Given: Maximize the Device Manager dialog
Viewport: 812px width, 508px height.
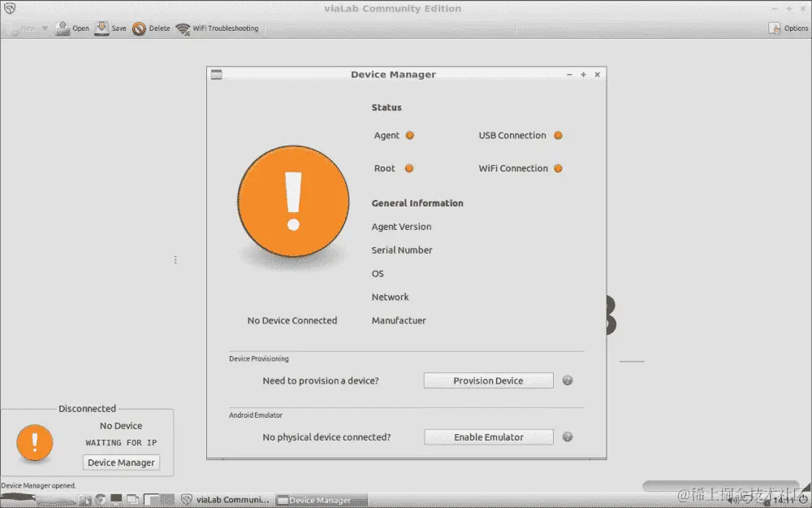Looking at the screenshot, I should 583,75.
